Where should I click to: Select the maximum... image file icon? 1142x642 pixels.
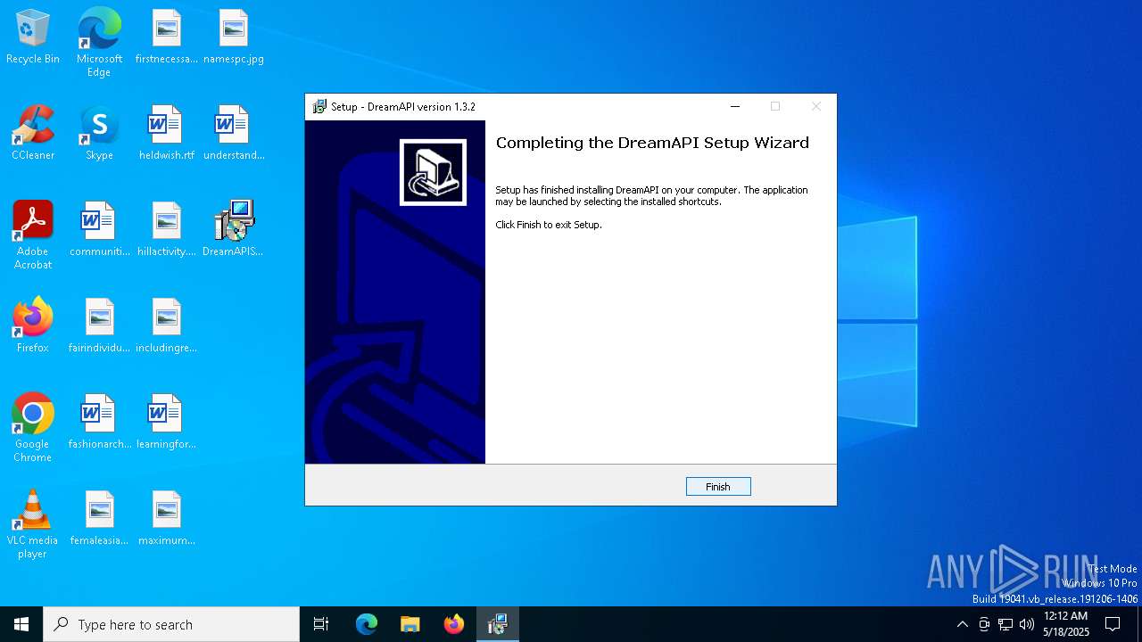[x=167, y=519]
